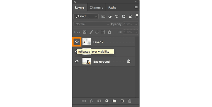Screen dimensions: 212x107
Task: Click the type layer filter icon
Action: (x=117, y=16)
